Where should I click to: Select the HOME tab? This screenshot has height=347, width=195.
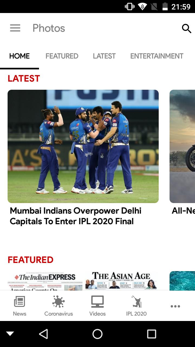(19, 56)
